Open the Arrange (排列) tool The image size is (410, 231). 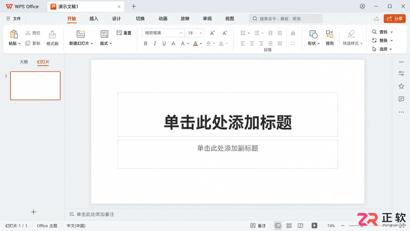point(330,38)
